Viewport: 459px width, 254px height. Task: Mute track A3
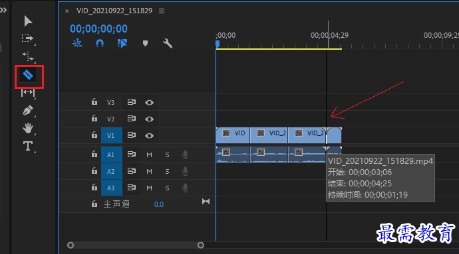pyautogui.click(x=149, y=188)
